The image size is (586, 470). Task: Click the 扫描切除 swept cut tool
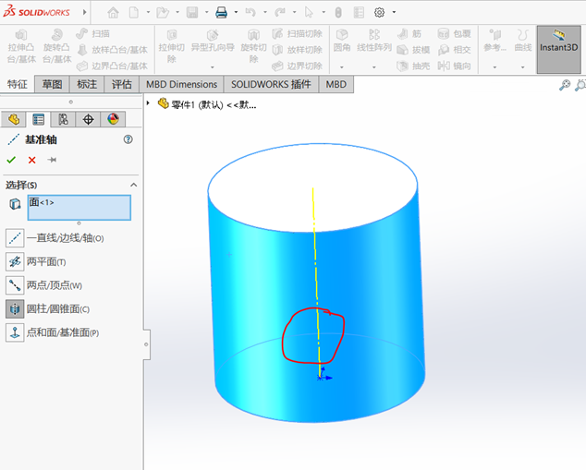click(297, 33)
